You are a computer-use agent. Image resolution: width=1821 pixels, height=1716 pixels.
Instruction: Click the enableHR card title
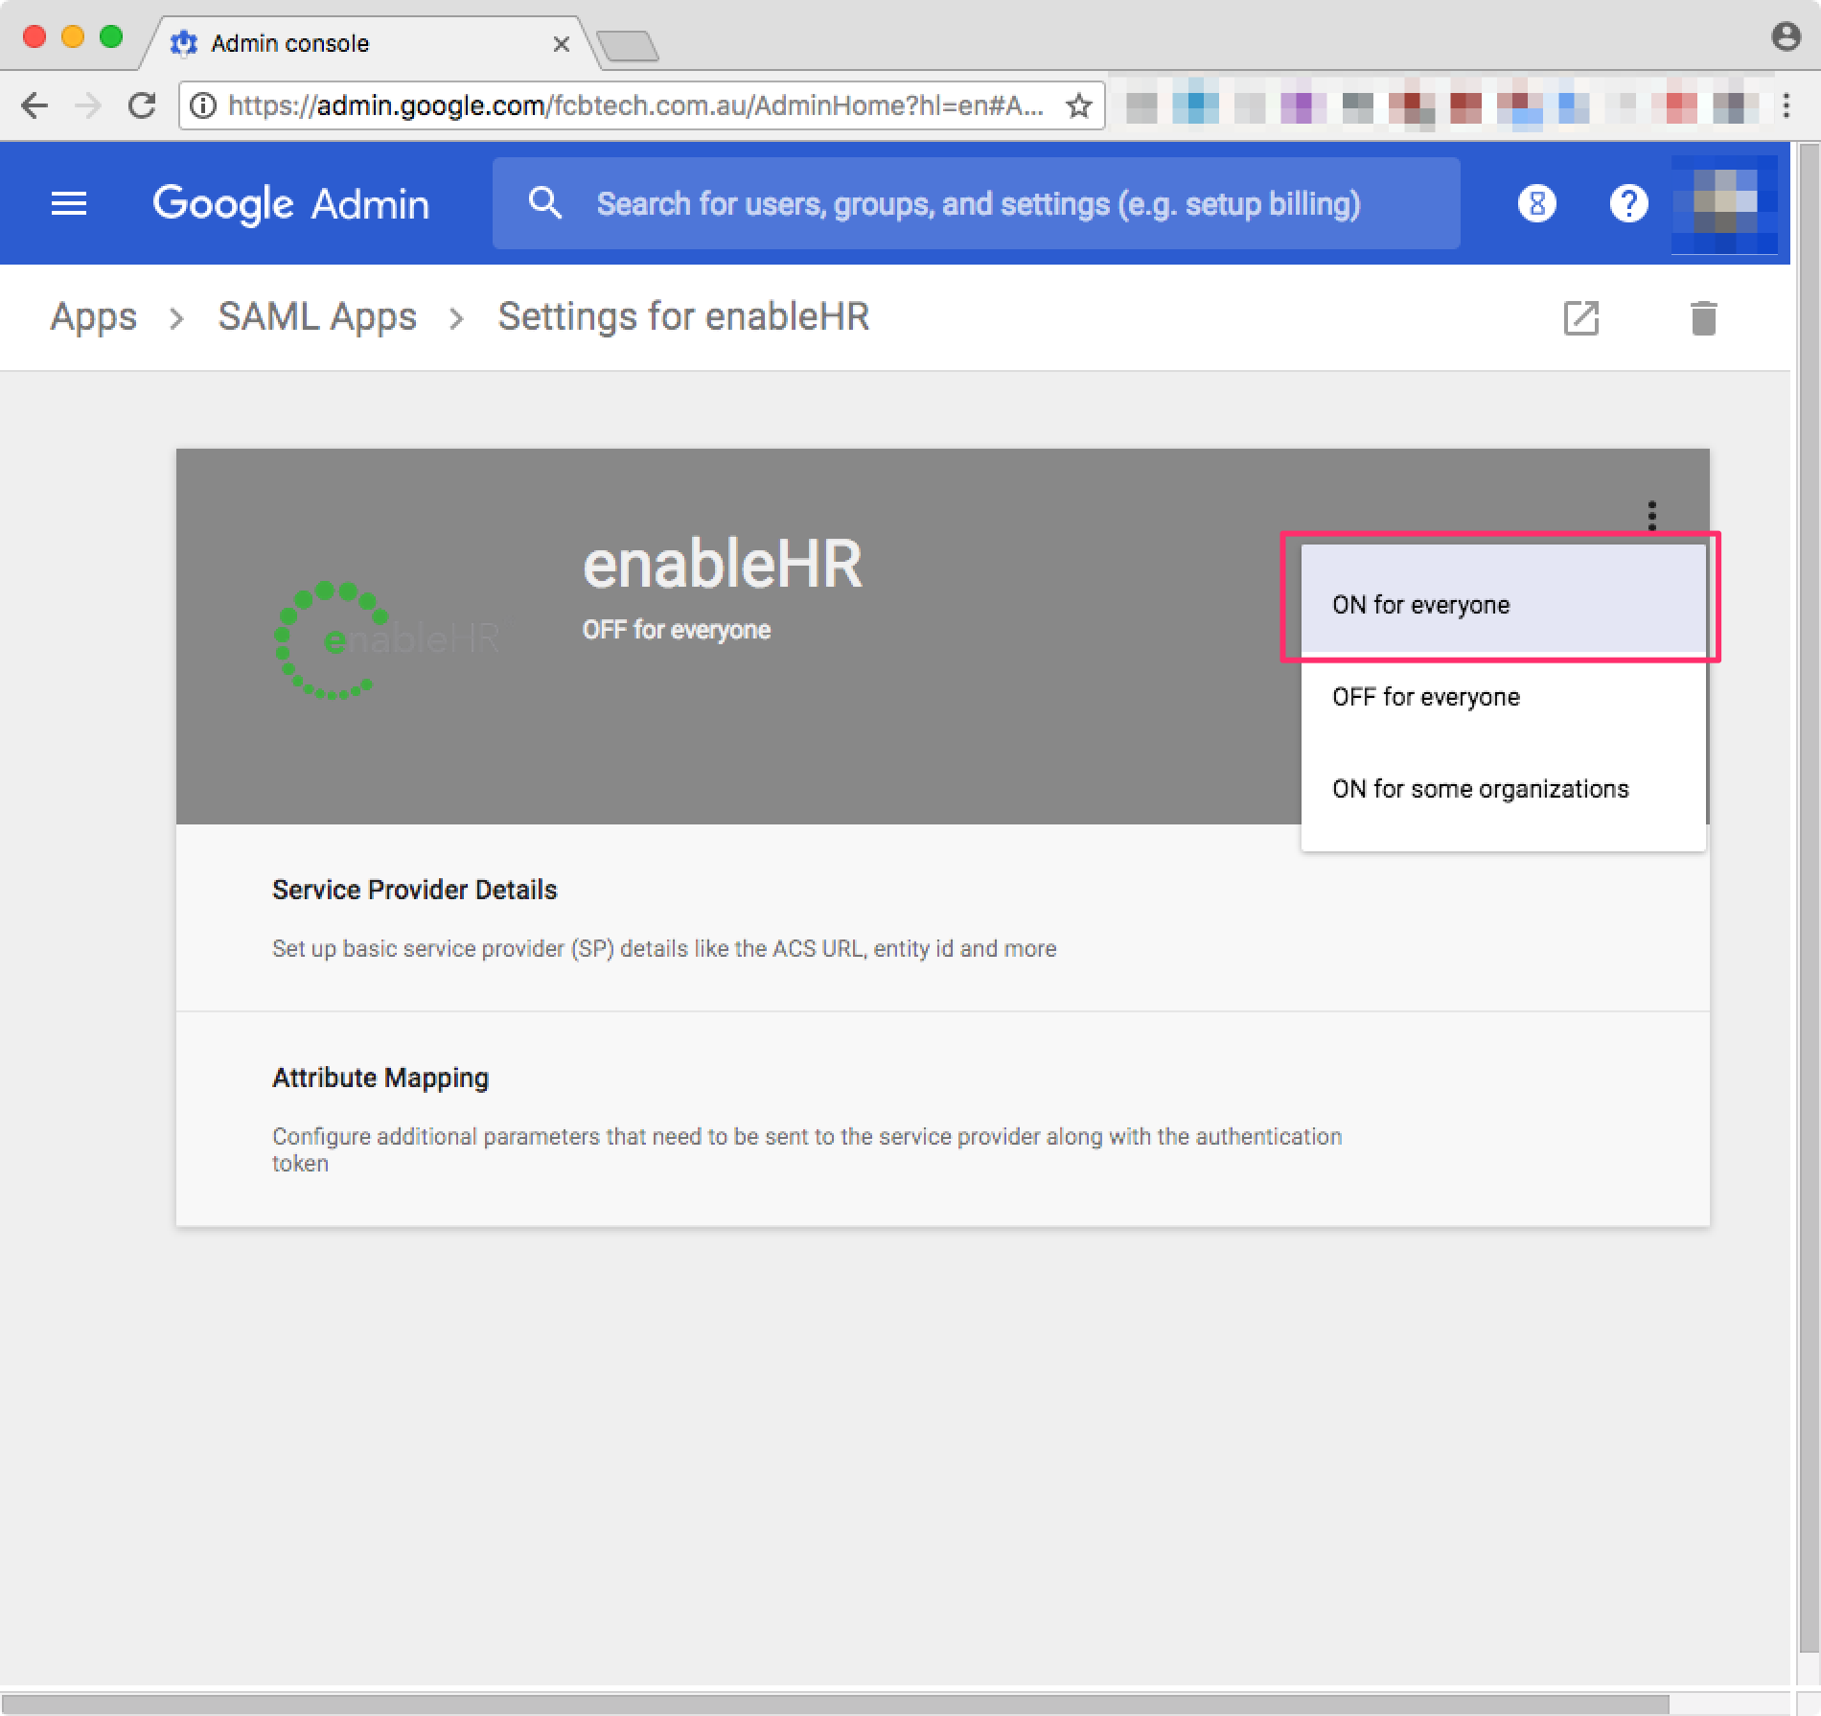(723, 564)
